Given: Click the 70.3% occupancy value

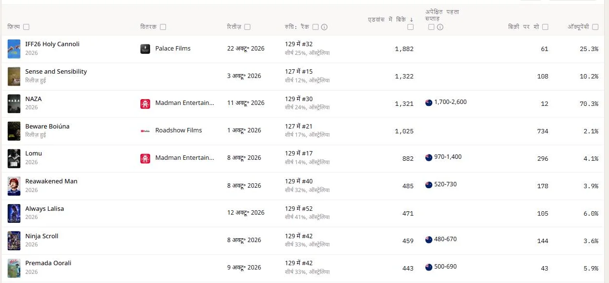Looking at the screenshot, I should click(588, 104).
